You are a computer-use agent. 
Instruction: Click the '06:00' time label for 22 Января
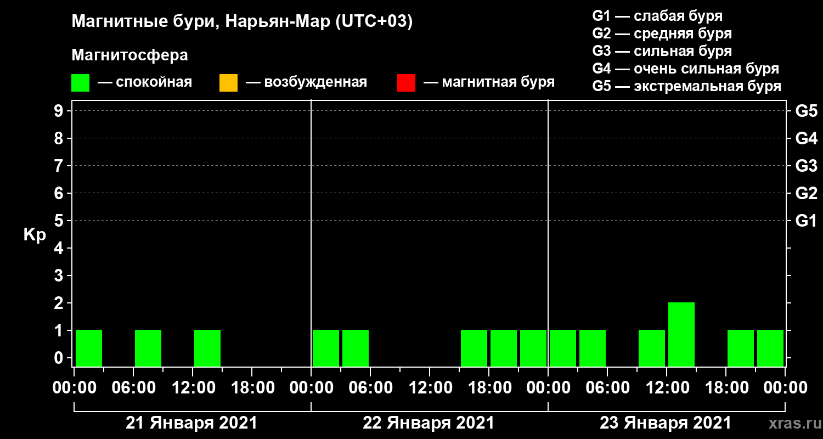click(x=370, y=387)
